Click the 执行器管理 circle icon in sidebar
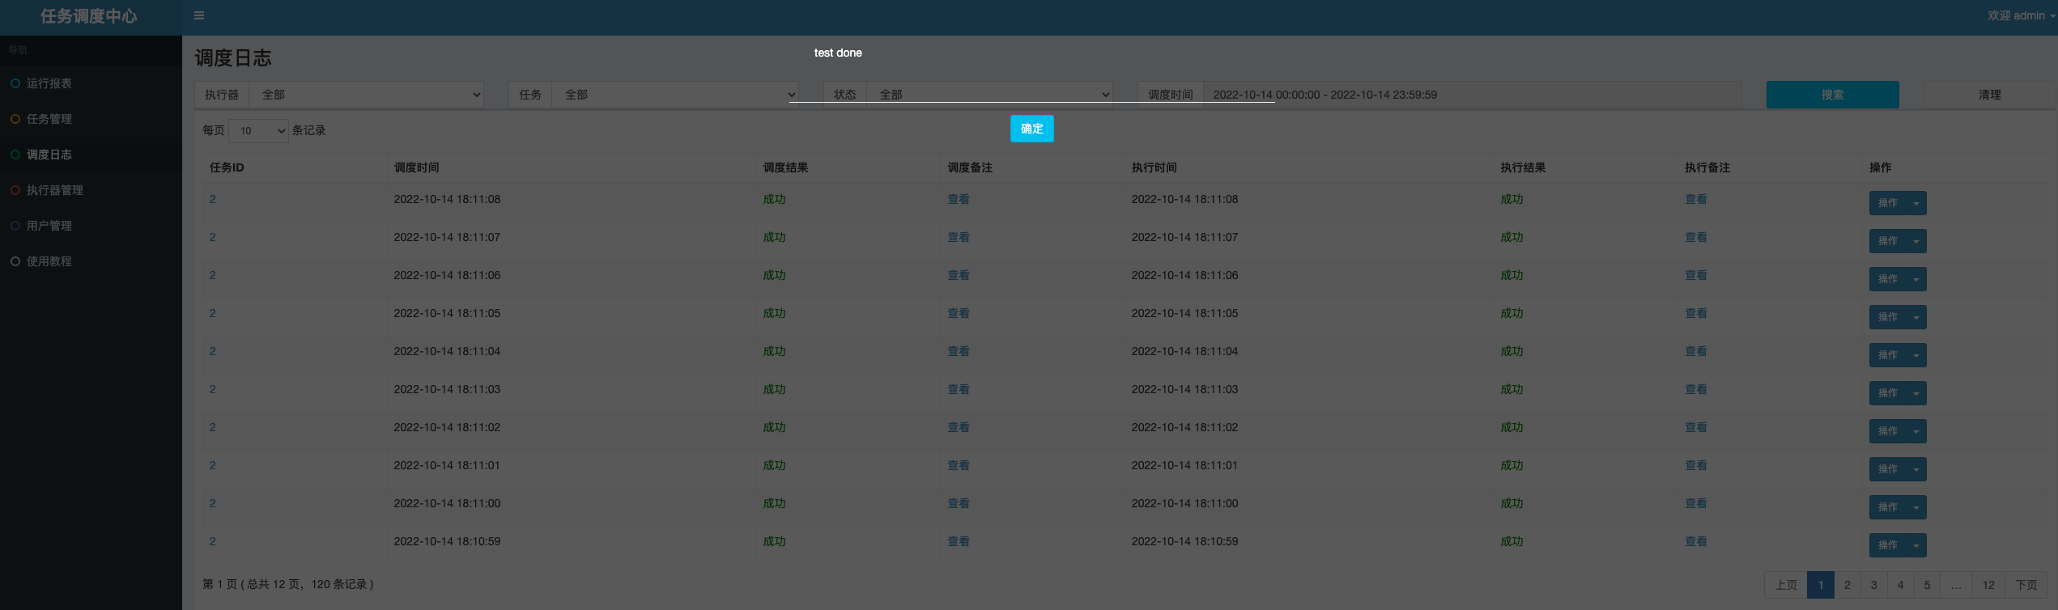Viewport: 2058px width, 610px height. (x=15, y=190)
